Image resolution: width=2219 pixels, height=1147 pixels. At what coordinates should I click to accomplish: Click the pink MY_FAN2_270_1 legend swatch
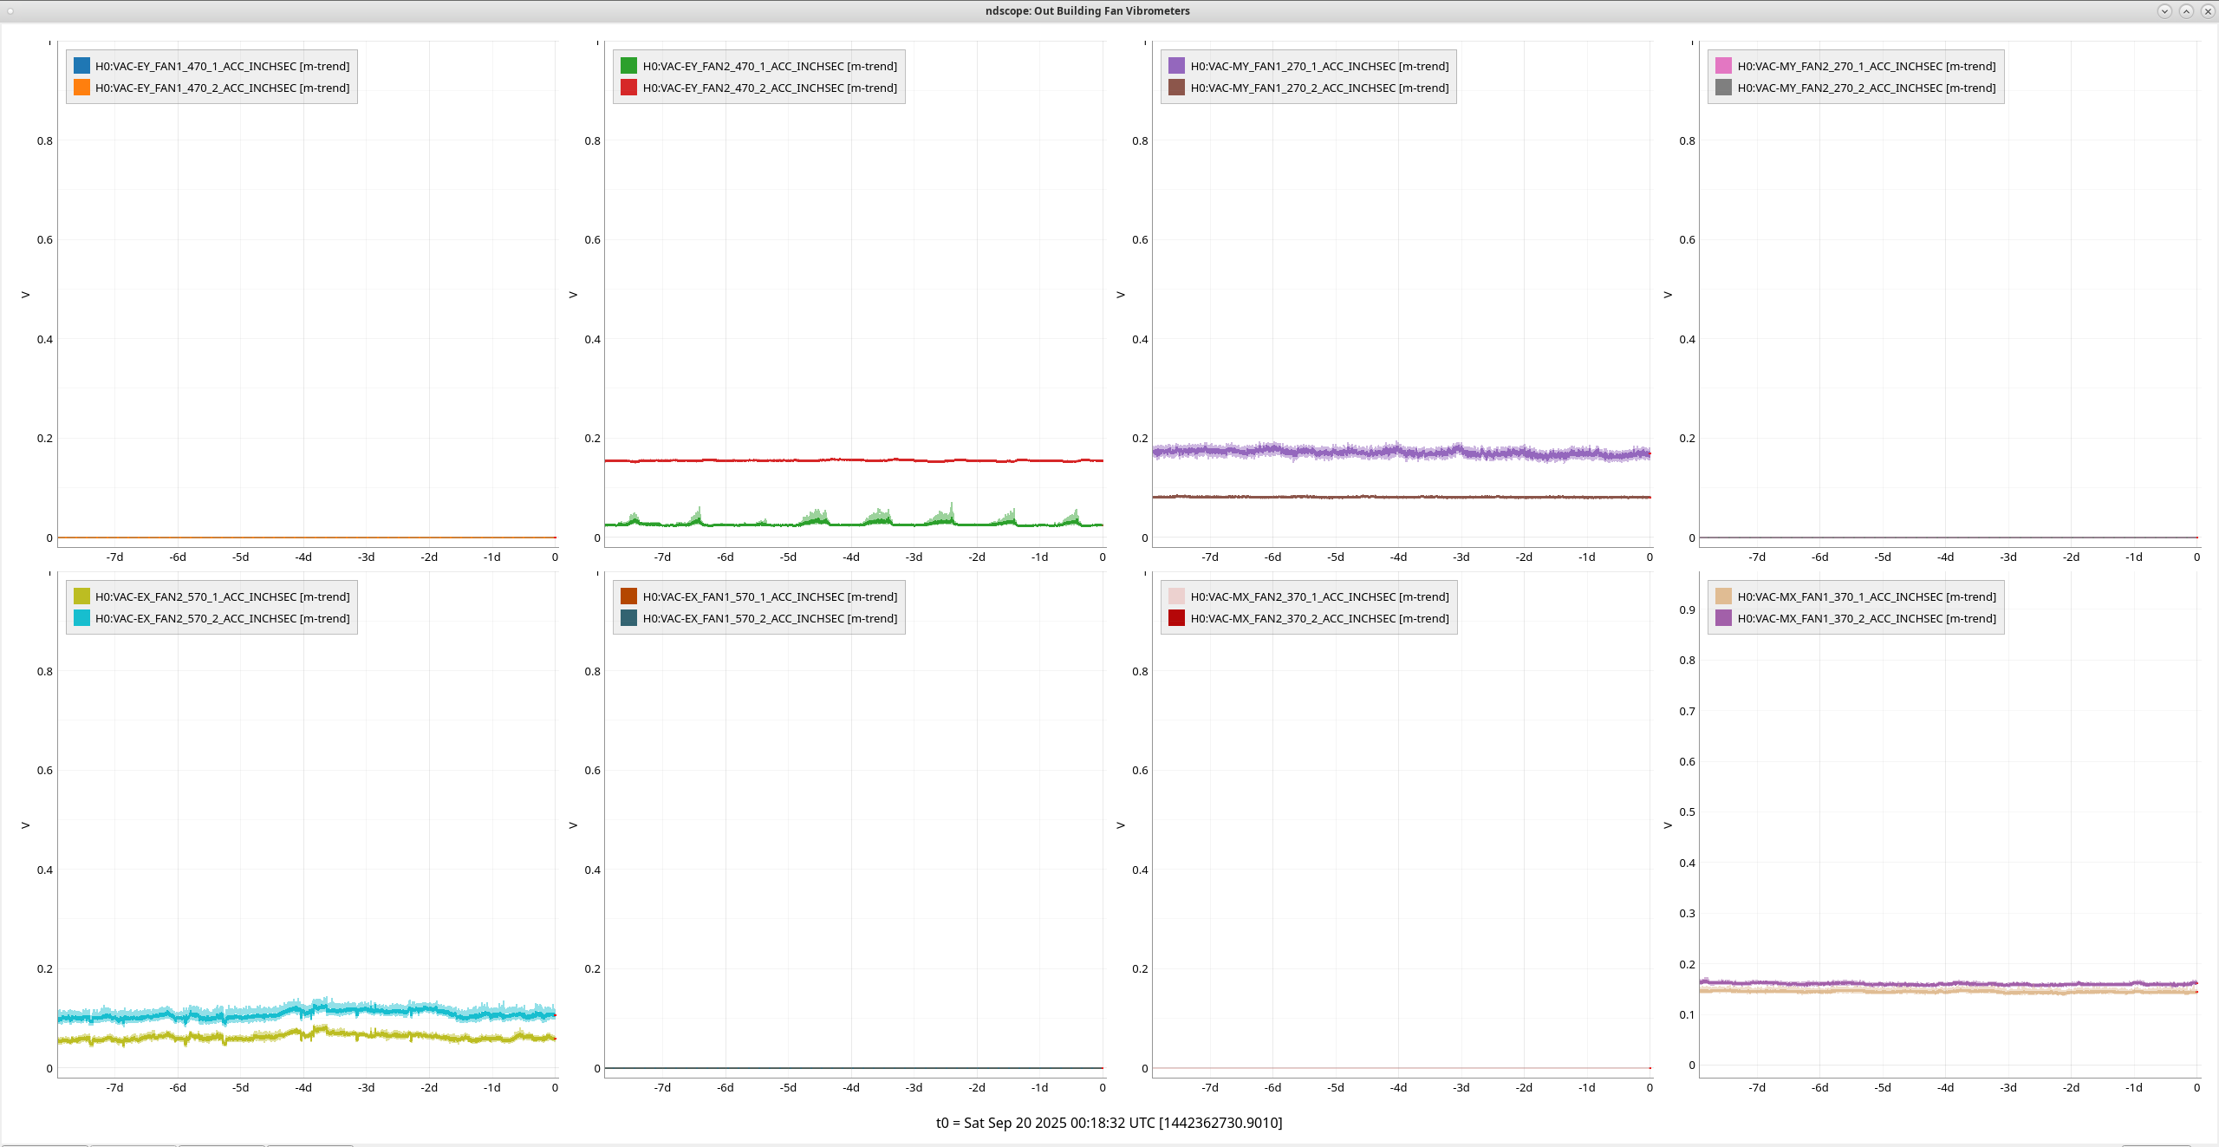click(x=1723, y=66)
